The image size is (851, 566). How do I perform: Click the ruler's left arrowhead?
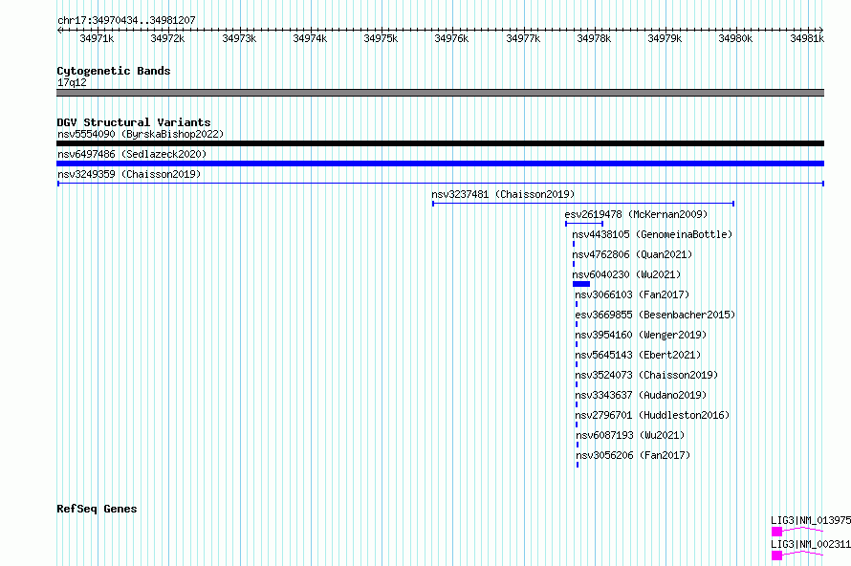click(x=59, y=30)
